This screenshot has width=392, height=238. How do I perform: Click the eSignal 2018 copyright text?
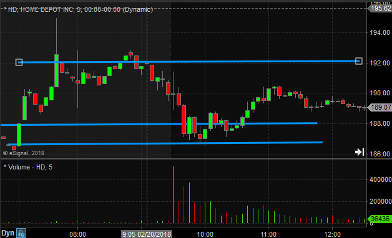24,153
